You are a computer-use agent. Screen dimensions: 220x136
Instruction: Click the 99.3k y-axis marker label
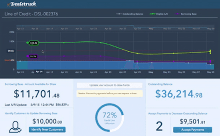11,51
